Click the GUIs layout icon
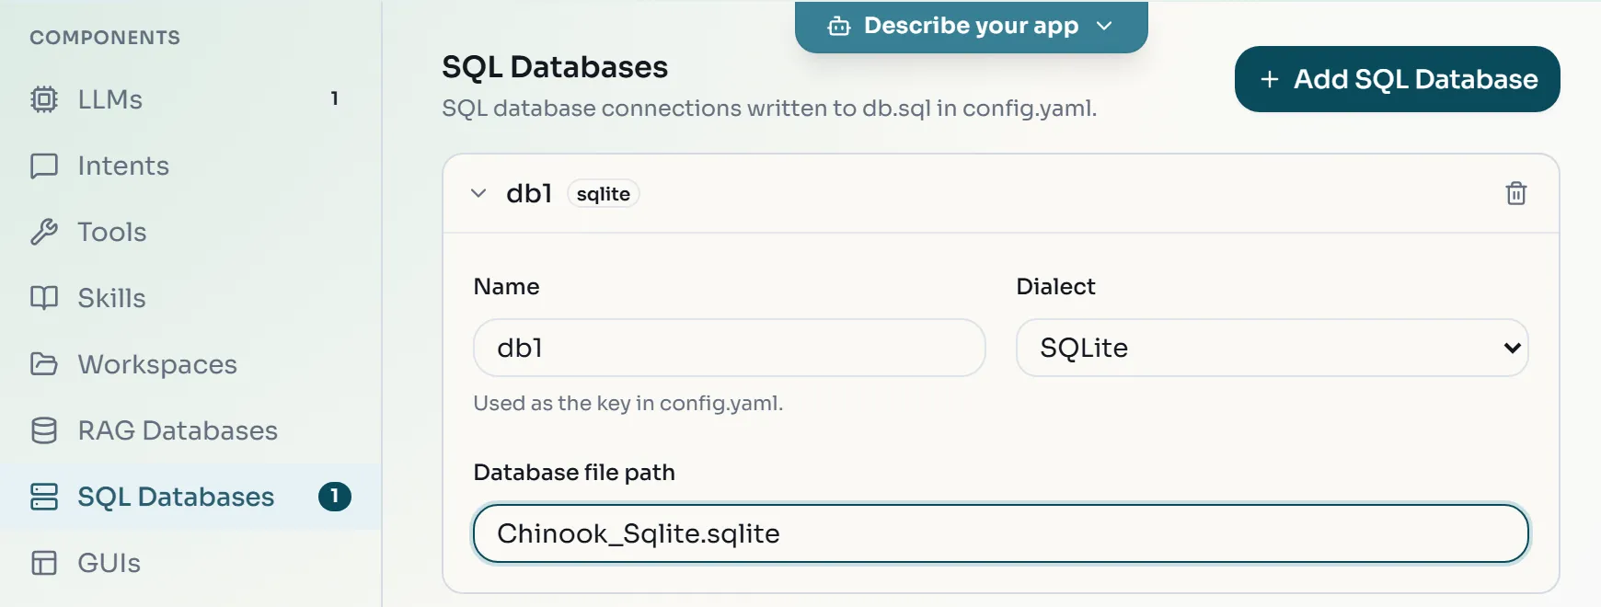Viewport: 1601px width, 607px height. (43, 563)
